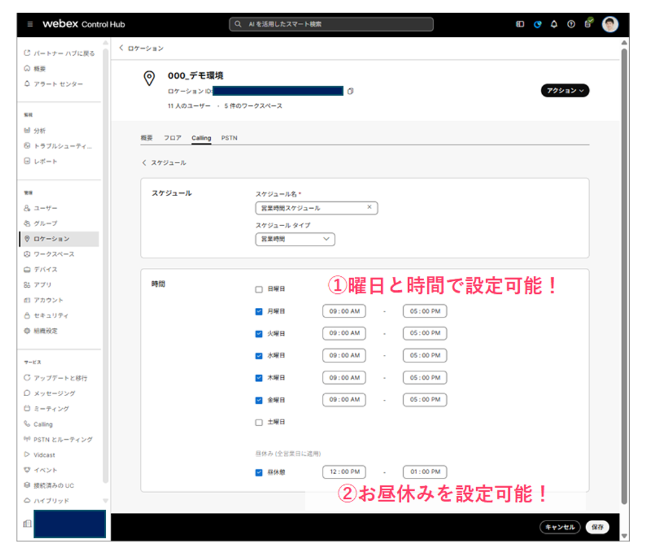
Task: Clear the schedule name with X icon
Action: coord(369,208)
